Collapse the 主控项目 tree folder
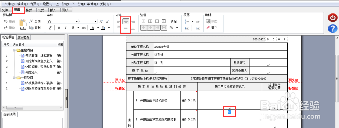The height and width of the screenshot is (128, 339). click(14, 50)
